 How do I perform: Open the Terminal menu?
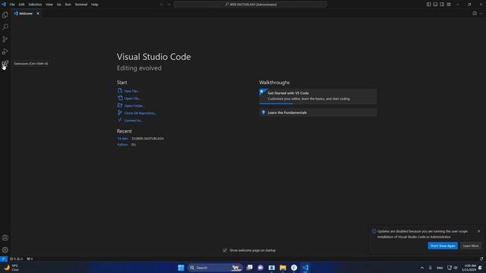(81, 5)
